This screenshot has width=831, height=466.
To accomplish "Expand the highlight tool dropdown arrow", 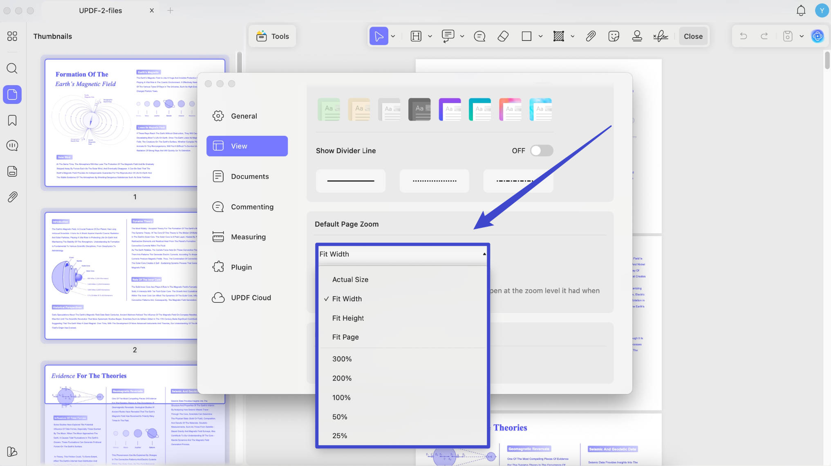I will click(430, 36).
